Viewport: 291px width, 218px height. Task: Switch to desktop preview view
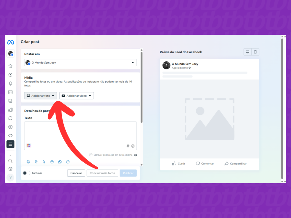(x=248, y=52)
